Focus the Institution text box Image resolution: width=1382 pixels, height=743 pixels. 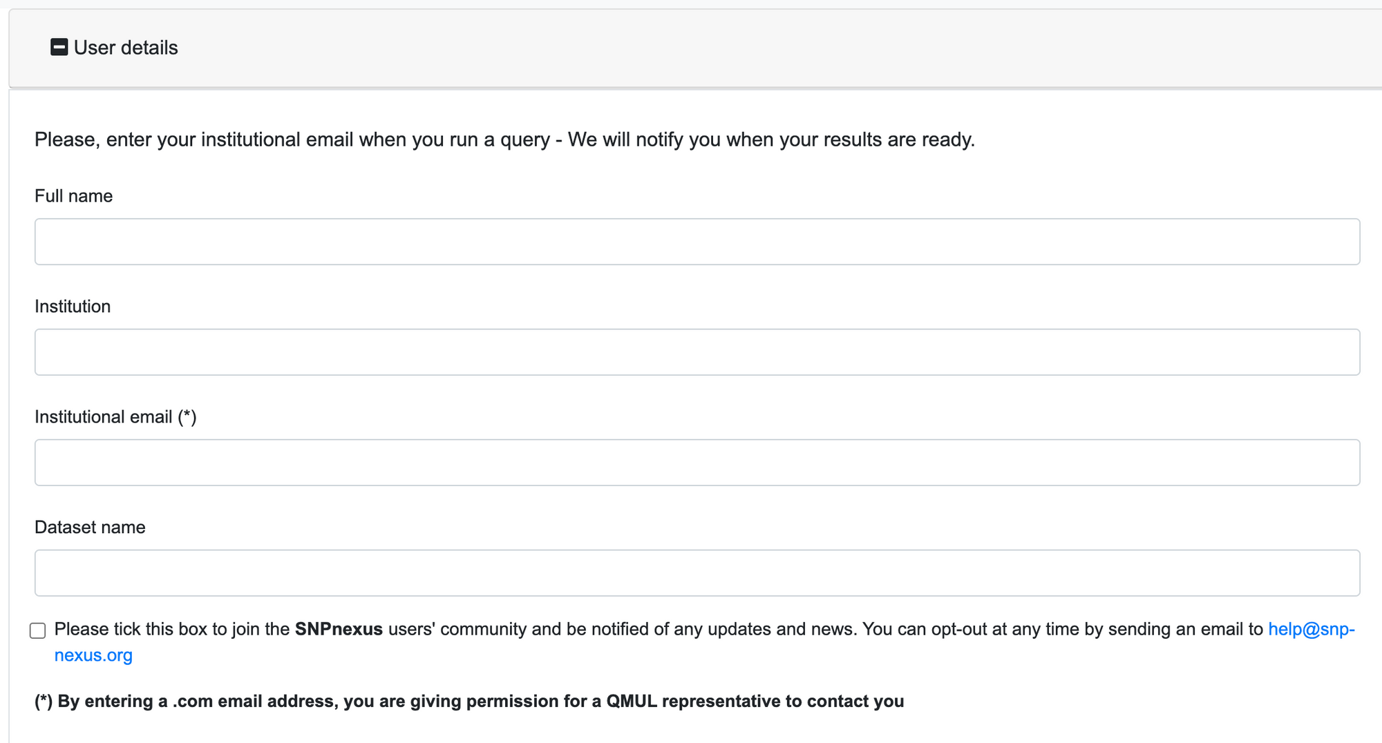(x=697, y=352)
